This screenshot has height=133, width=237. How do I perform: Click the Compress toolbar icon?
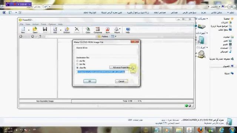(x=98, y=30)
